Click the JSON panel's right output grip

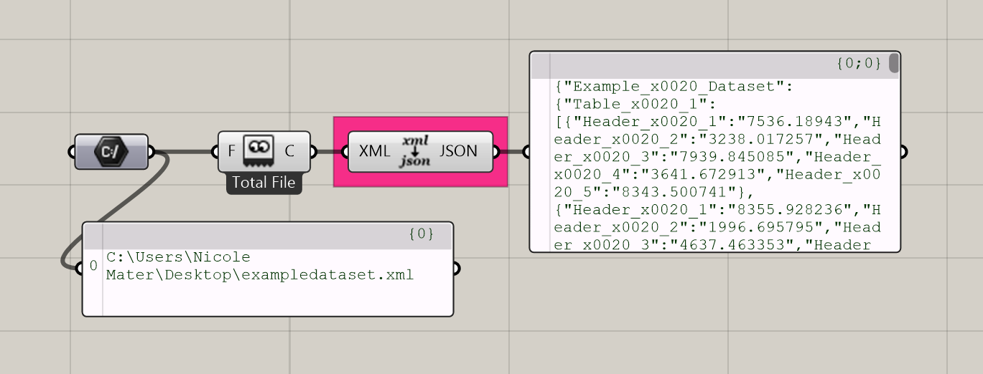click(903, 152)
